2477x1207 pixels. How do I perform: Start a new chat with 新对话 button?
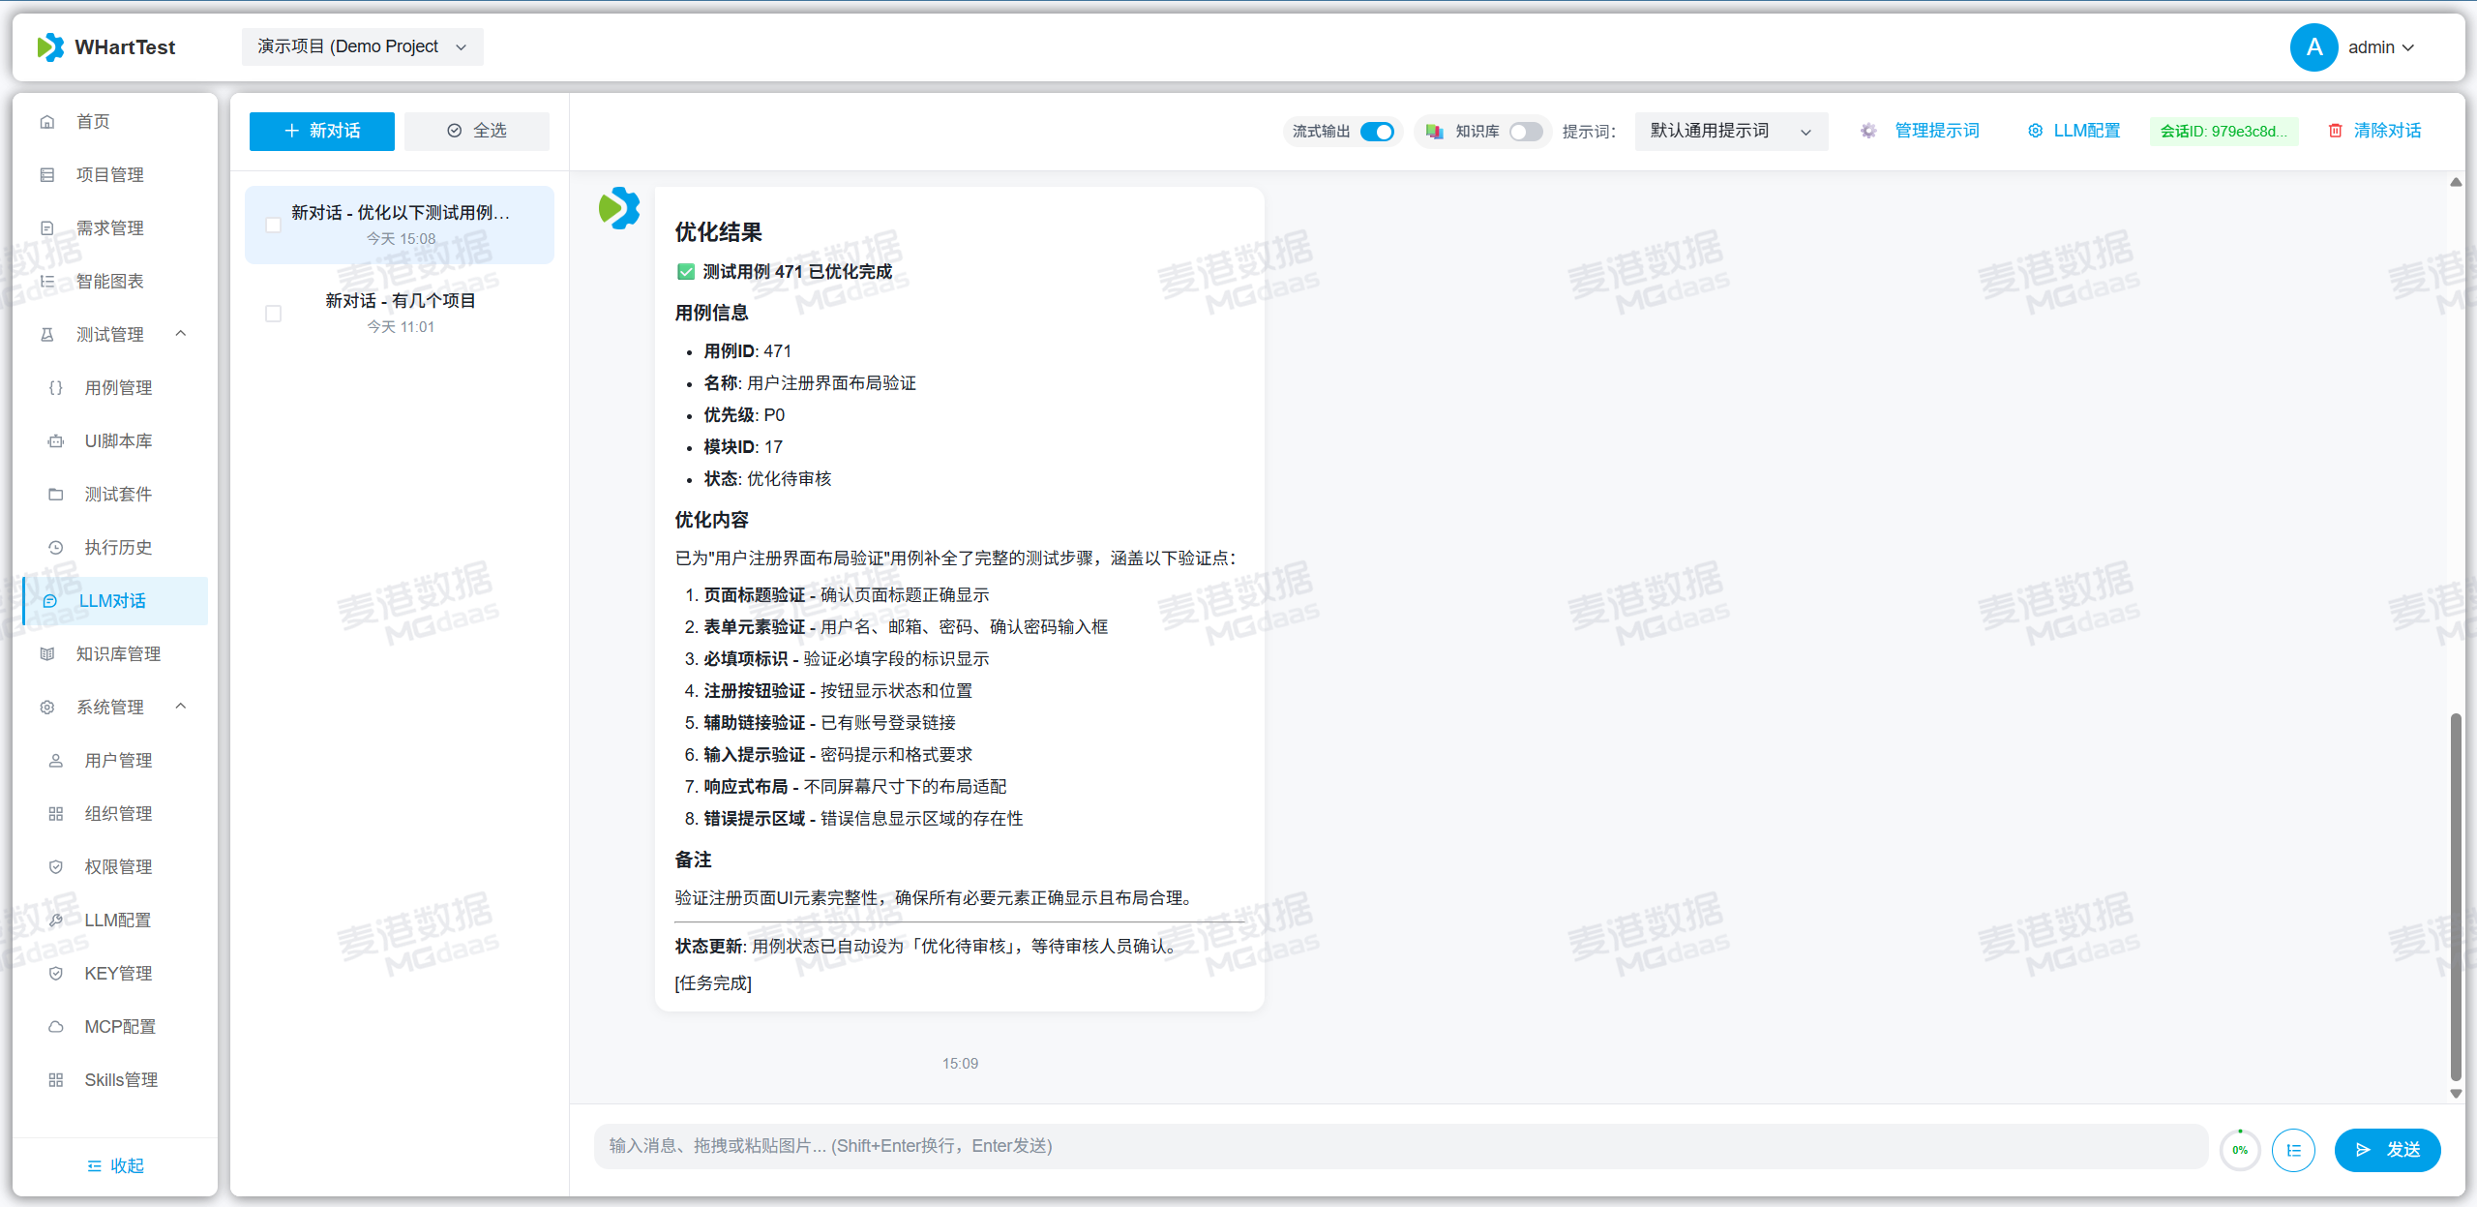pyautogui.click(x=321, y=131)
